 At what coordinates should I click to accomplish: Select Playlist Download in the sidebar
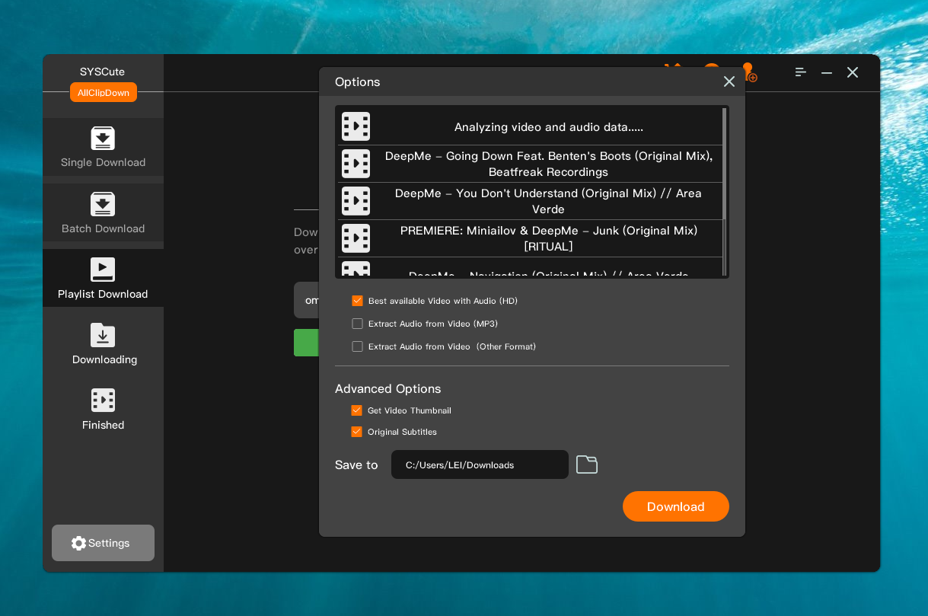point(103,279)
